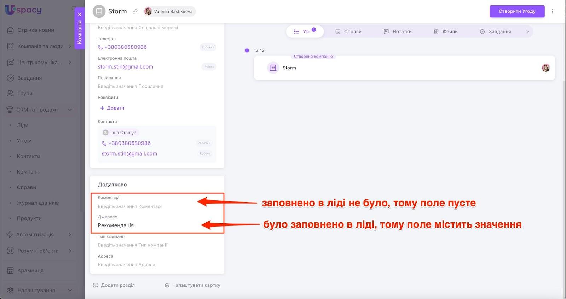Click the Налаштування gear icon in sidebar

pyautogui.click(x=11, y=290)
